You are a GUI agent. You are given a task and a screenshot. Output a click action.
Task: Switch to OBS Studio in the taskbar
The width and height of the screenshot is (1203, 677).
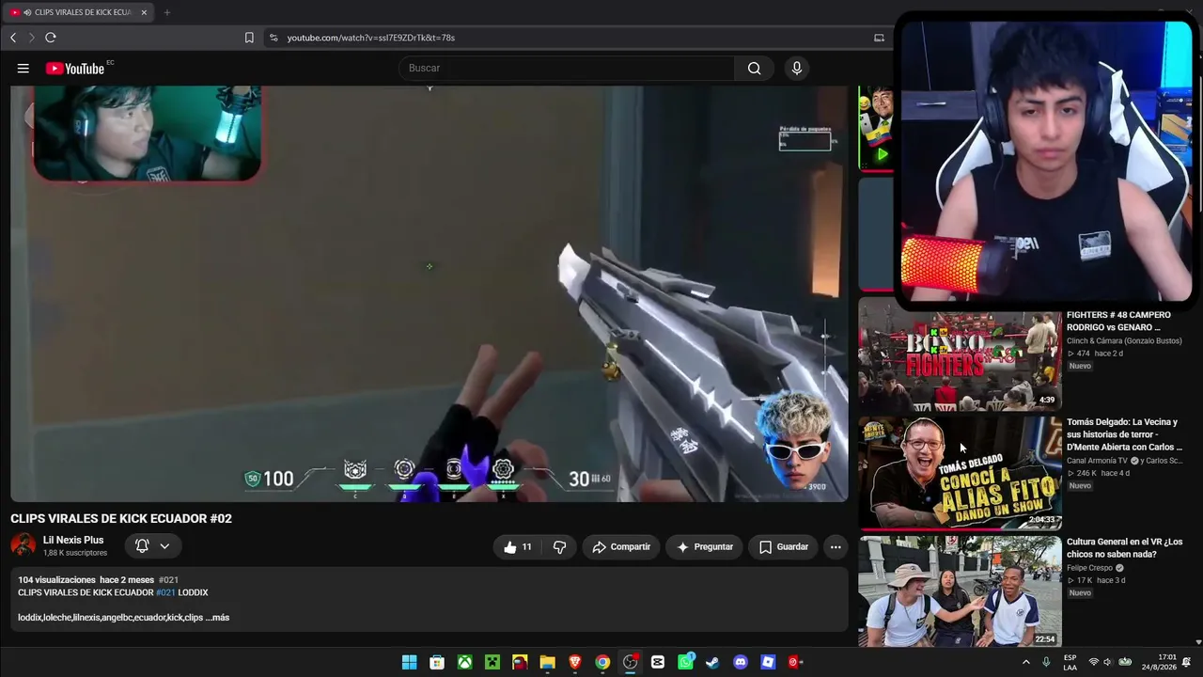(x=630, y=662)
